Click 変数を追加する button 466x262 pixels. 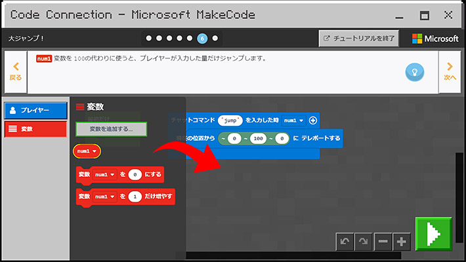(x=111, y=129)
